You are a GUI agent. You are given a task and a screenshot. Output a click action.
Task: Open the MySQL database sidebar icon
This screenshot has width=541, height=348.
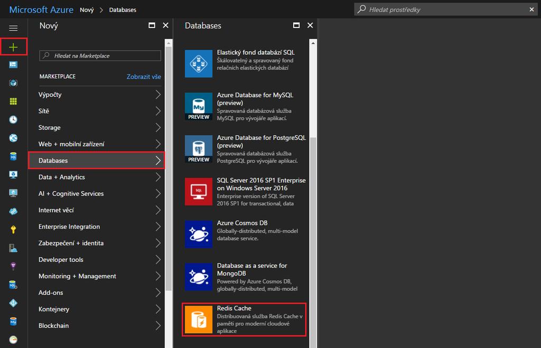coord(13,321)
